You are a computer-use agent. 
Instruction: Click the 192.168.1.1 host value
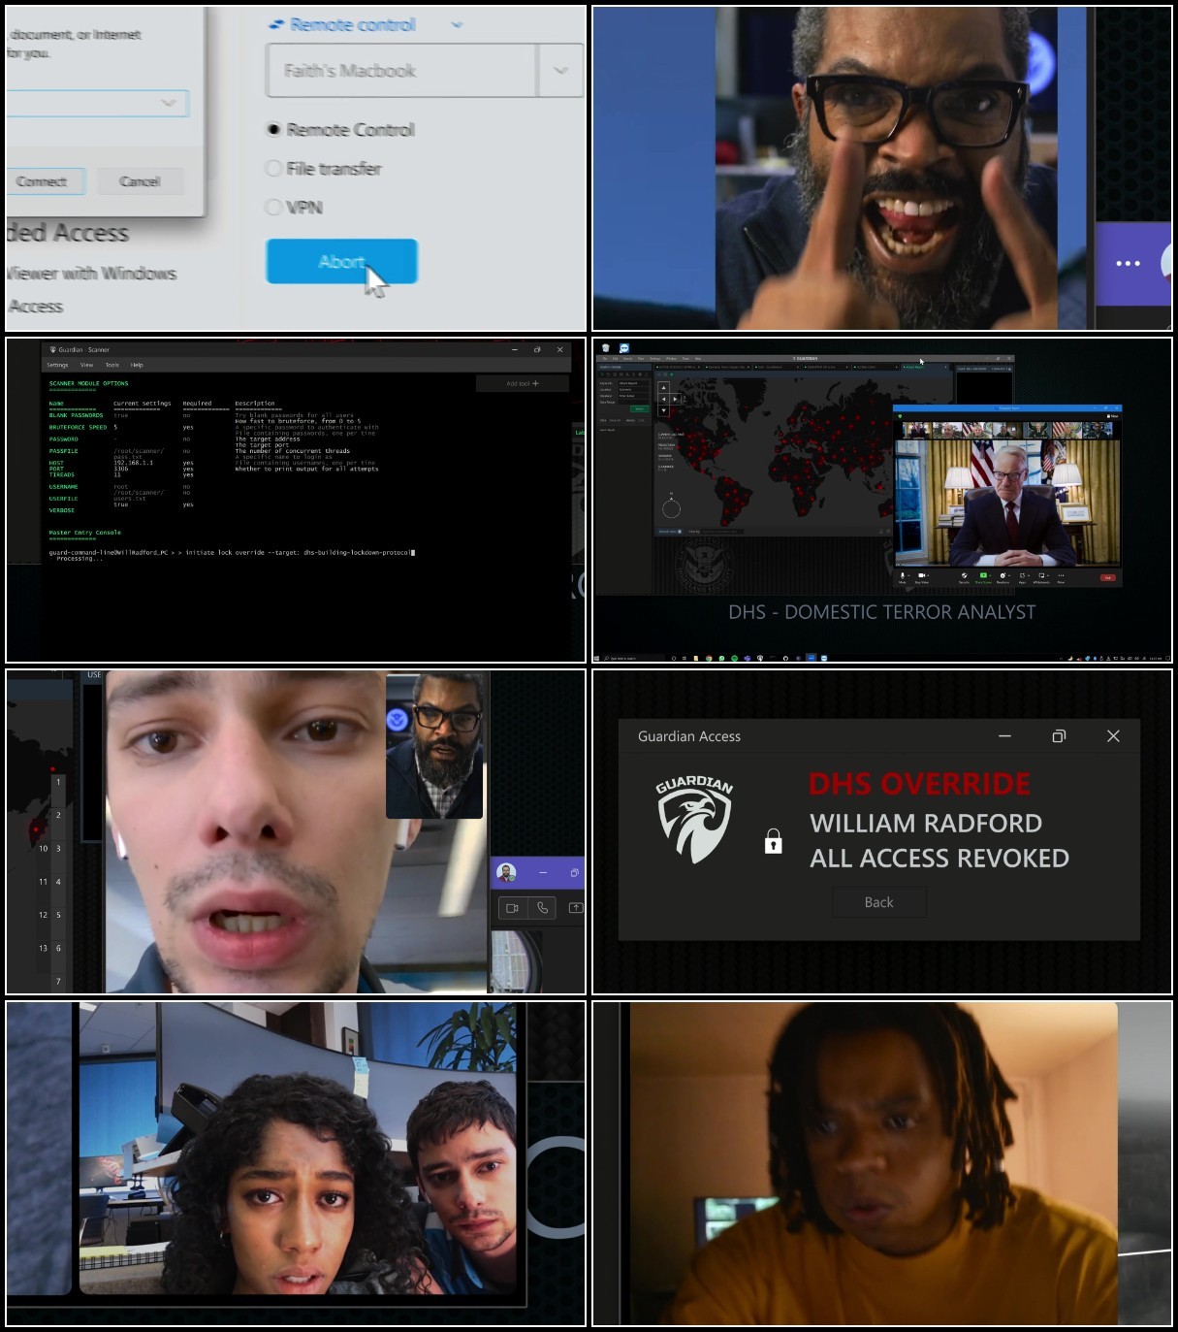tap(133, 463)
